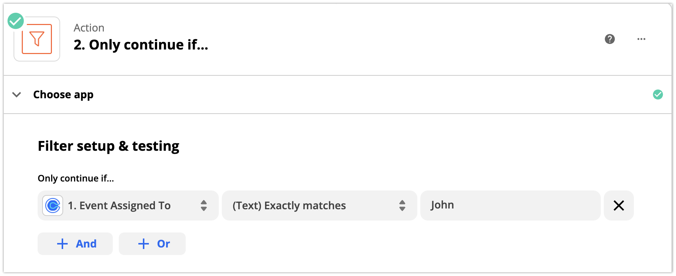Viewport: 676px width, 276px height.
Task: Click the "Filter setup & testing" heading
Action: 108,146
